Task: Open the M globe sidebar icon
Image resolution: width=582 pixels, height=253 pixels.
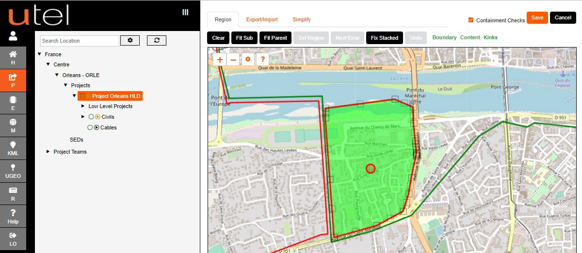Action: [13, 126]
